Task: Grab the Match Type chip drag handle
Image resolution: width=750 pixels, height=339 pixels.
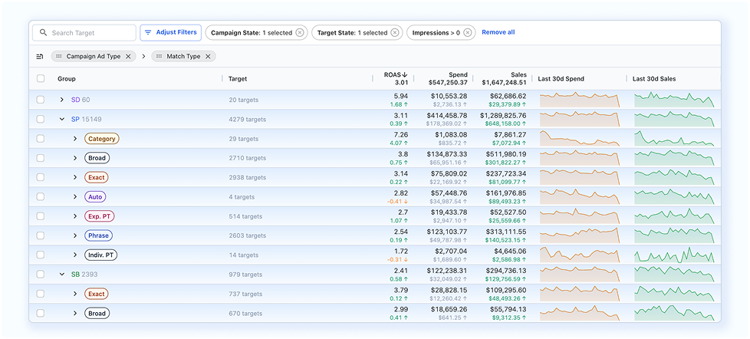Action: (160, 57)
